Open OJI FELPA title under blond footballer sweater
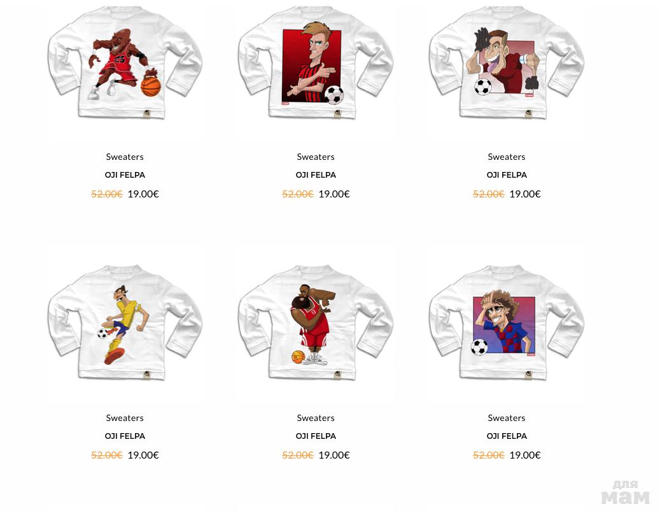Screen dimensions: 660x514 click(x=316, y=175)
